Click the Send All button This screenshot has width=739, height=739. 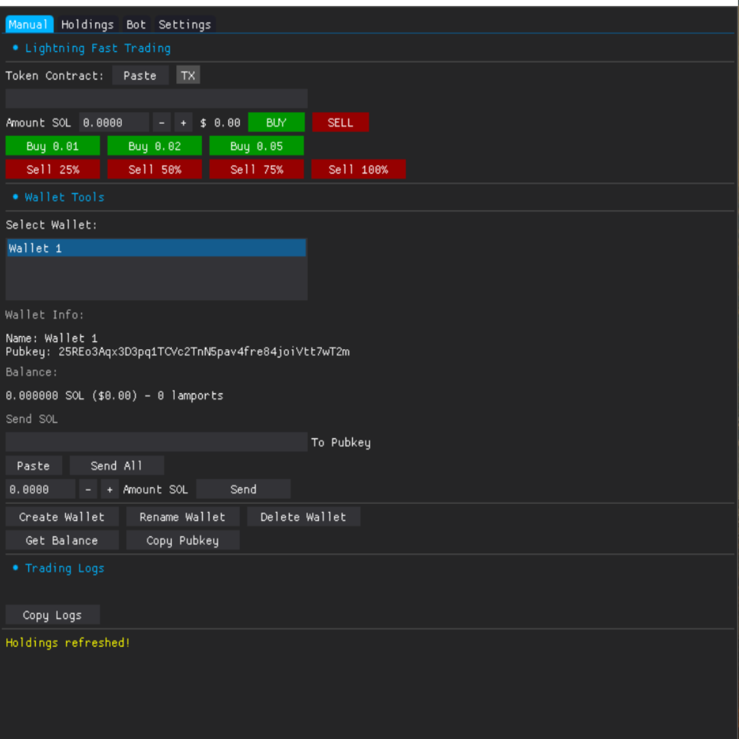point(116,466)
